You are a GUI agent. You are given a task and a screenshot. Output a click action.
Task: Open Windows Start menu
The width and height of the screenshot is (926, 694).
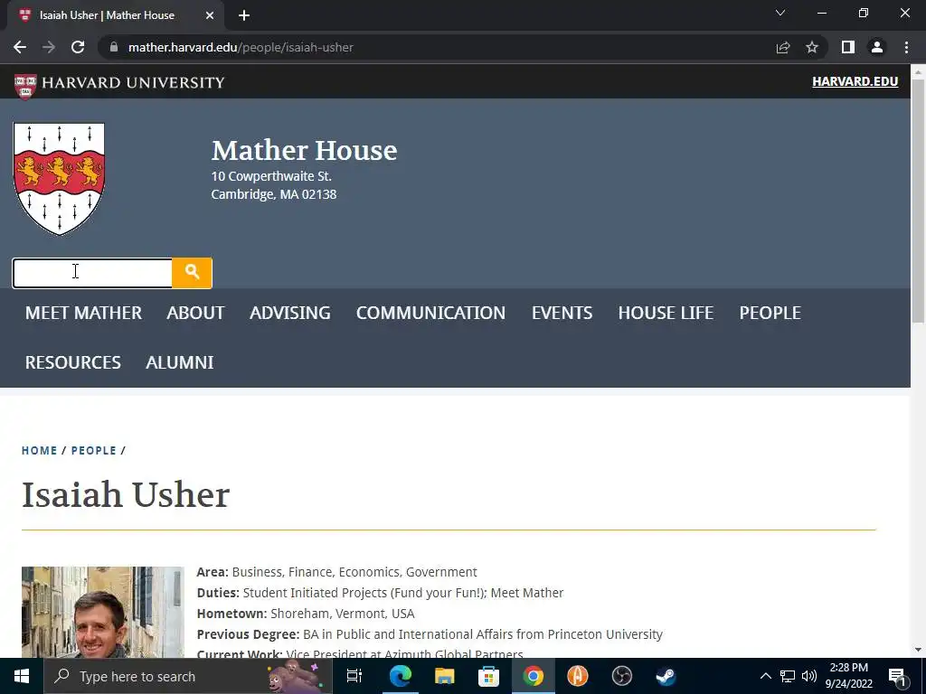click(x=22, y=676)
